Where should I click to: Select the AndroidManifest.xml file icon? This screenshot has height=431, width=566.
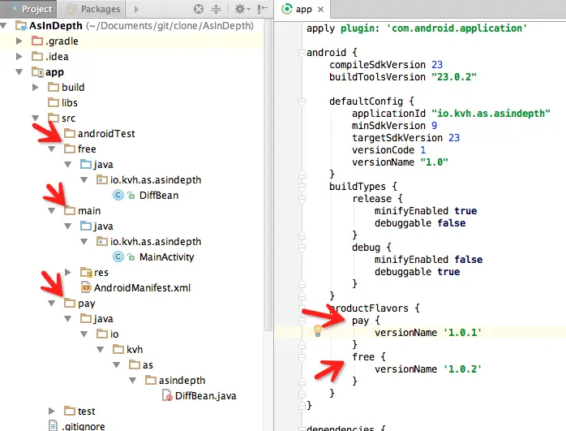[86, 287]
